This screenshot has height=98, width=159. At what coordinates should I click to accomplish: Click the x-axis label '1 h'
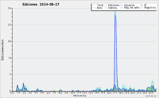[18, 93]
